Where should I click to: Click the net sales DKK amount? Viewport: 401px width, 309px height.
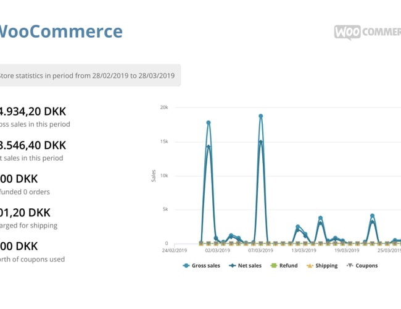33,145
